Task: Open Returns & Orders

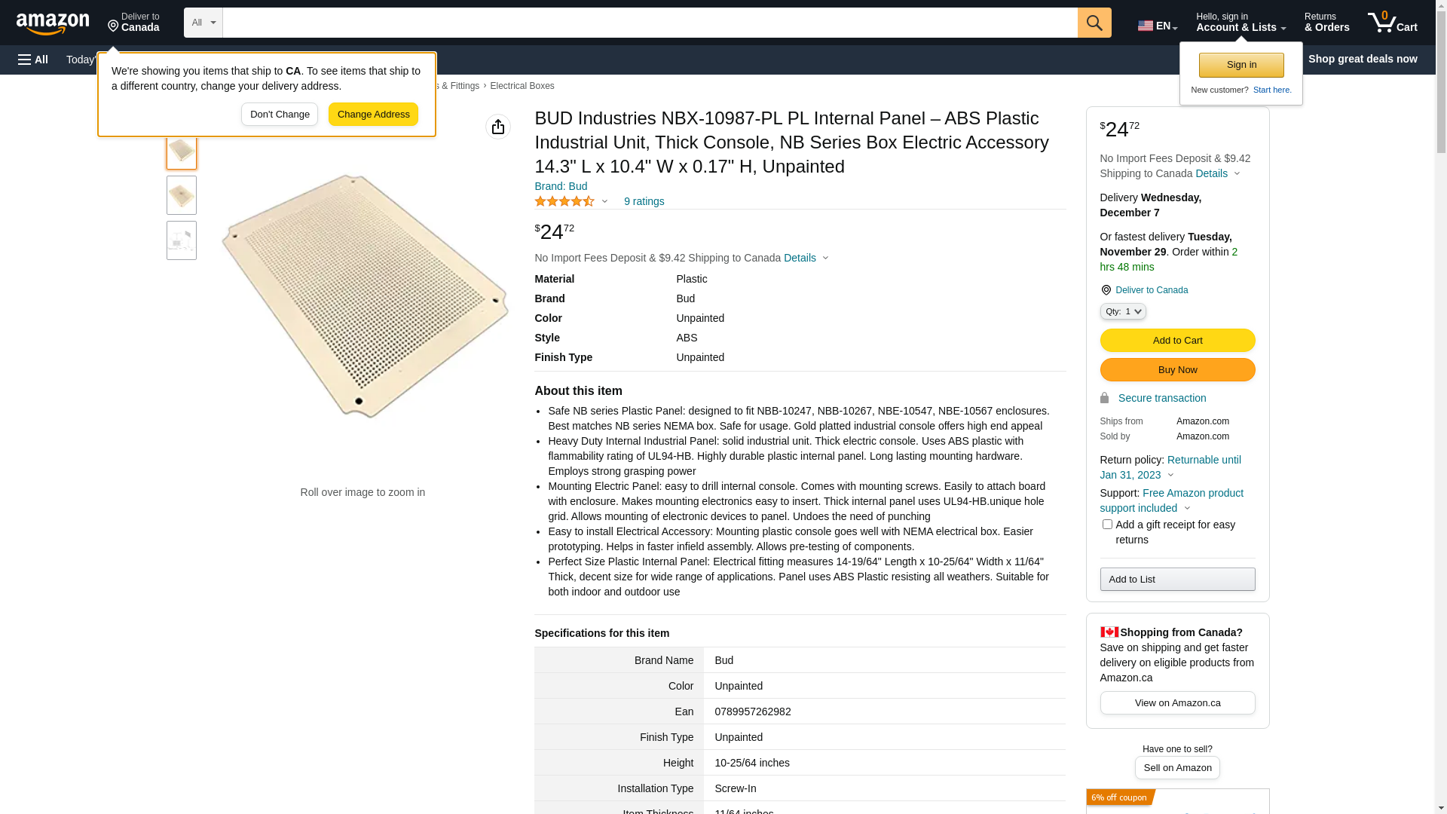Action: tap(1326, 23)
